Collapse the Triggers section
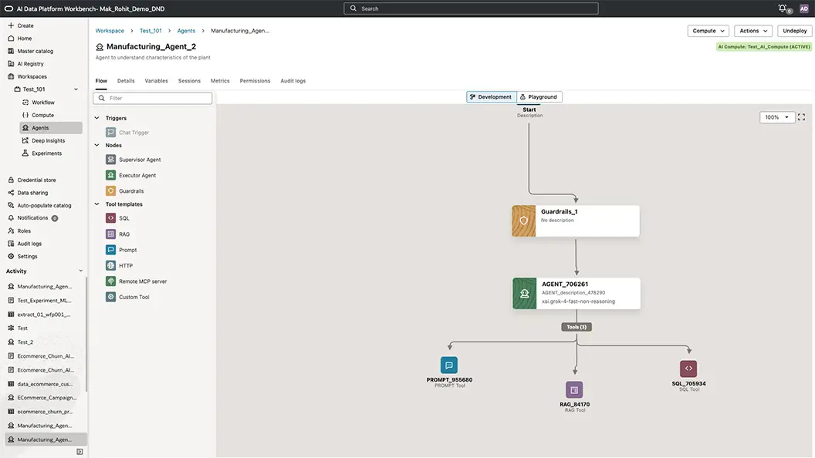Viewport: 815px width, 458px height. [x=96, y=118]
